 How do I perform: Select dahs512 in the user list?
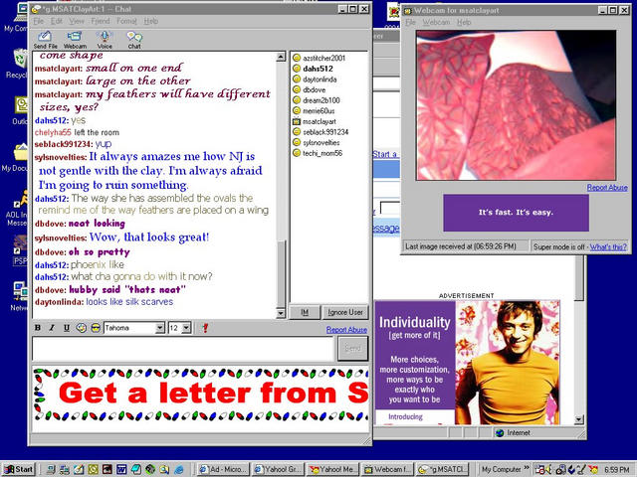click(x=318, y=69)
